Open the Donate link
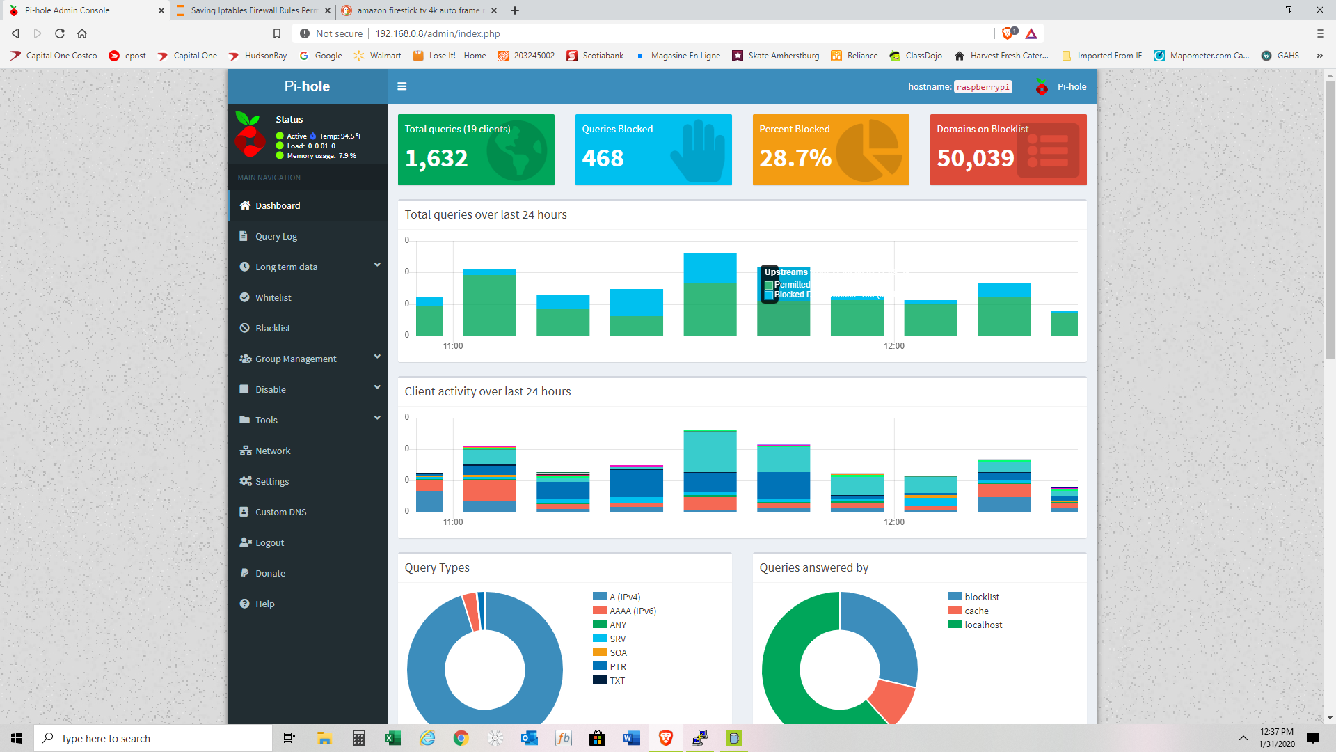The image size is (1336, 752). point(270,573)
